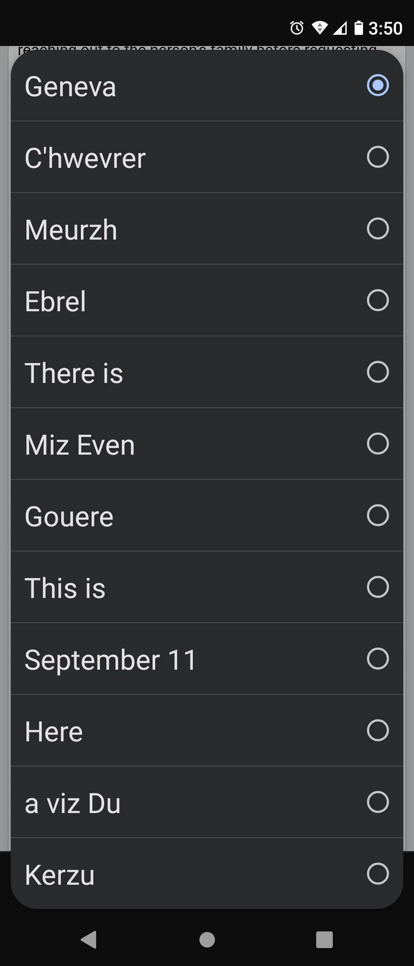This screenshot has height=966, width=414.
Task: Tap the Android back navigation button
Action: (89, 940)
